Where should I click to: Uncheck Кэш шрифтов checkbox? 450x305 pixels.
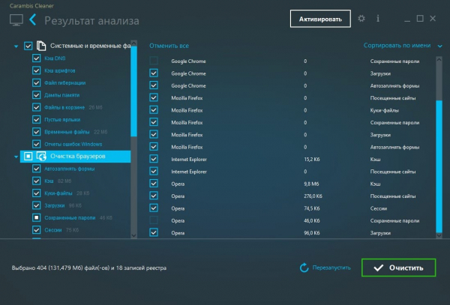coord(36,70)
